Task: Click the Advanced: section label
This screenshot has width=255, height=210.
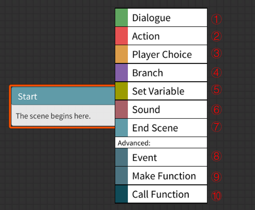Action: click(x=134, y=143)
